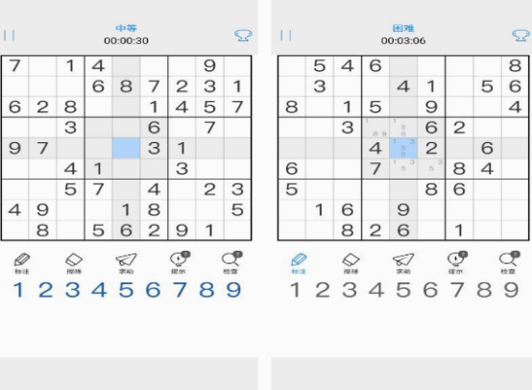This screenshot has height=390, width=532.
Task: Use the lightbulb hint in the right game
Action: [457, 262]
